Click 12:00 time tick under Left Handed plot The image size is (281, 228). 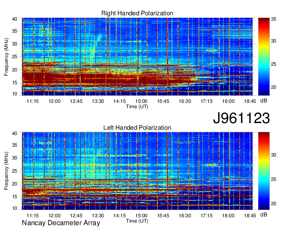[55, 216]
